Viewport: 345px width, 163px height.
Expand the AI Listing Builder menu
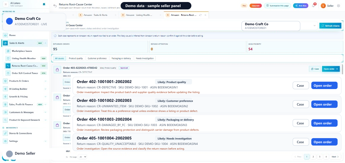coord(45,89)
